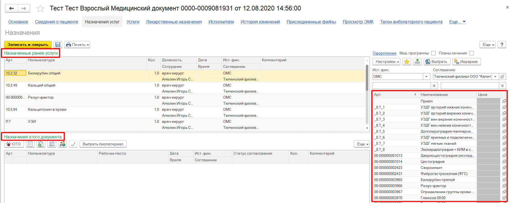The height and width of the screenshot is (203, 509).
Task: Click the CITO urgent button
Action: click(x=14, y=144)
